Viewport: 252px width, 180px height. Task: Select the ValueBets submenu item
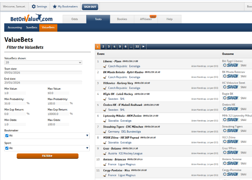click(48, 27)
